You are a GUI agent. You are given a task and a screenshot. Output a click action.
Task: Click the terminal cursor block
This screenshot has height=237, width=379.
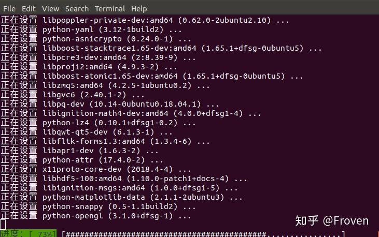pos(3,224)
